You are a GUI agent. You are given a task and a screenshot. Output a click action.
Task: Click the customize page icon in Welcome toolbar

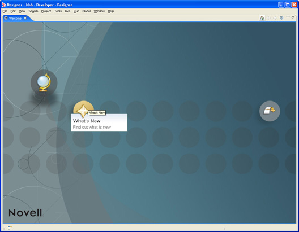[281, 18]
